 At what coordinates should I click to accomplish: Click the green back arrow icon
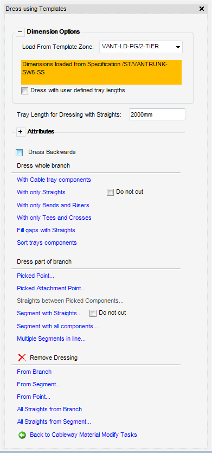tap(22, 435)
